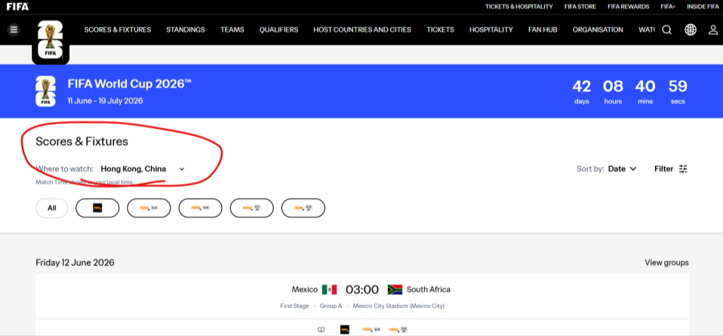Open the Where to watch country dropdown
The height and width of the screenshot is (336, 723).
[143, 169]
